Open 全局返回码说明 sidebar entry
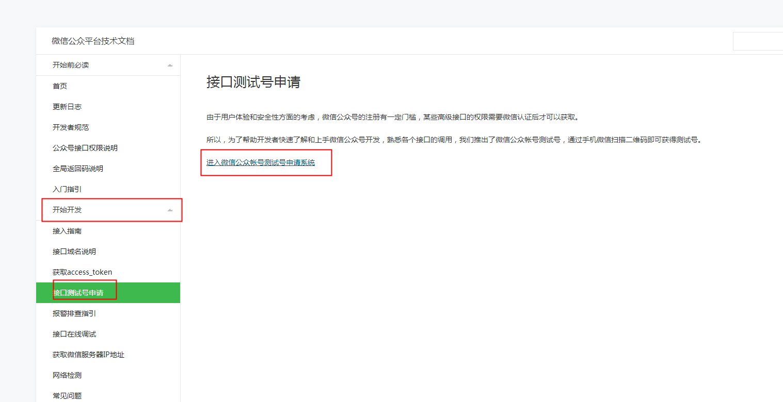This screenshot has height=402, width=783. 78,169
